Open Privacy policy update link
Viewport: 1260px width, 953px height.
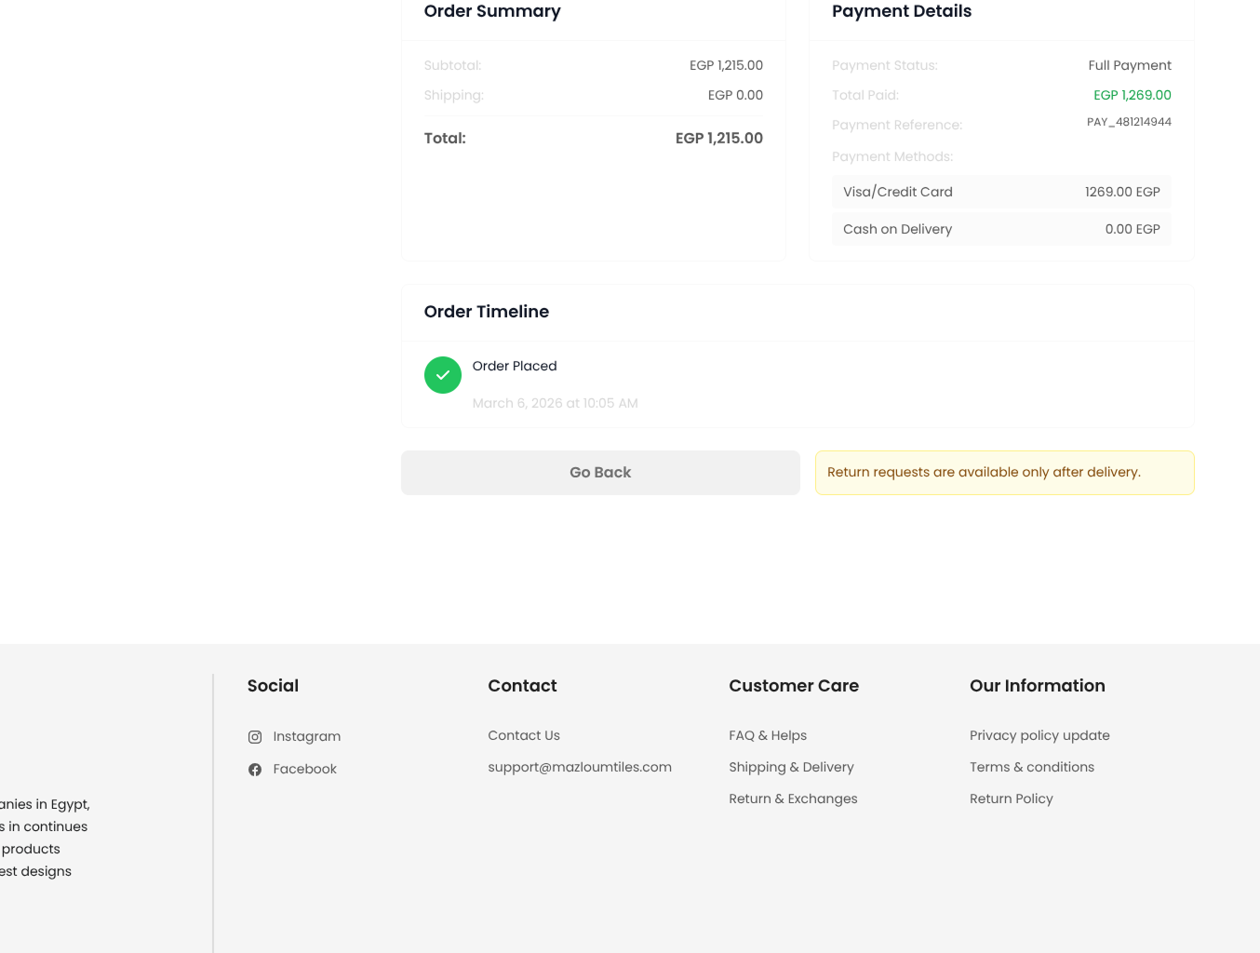pyautogui.click(x=1039, y=735)
